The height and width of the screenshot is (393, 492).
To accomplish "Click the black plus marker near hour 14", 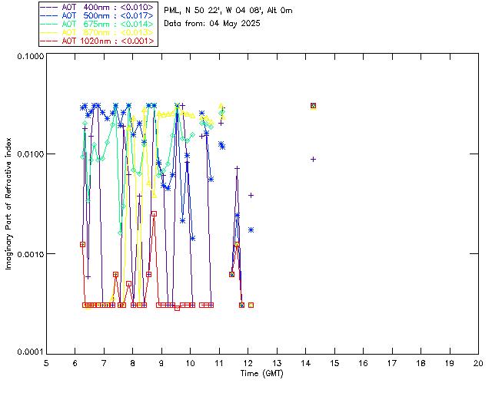I will pyautogui.click(x=313, y=159).
